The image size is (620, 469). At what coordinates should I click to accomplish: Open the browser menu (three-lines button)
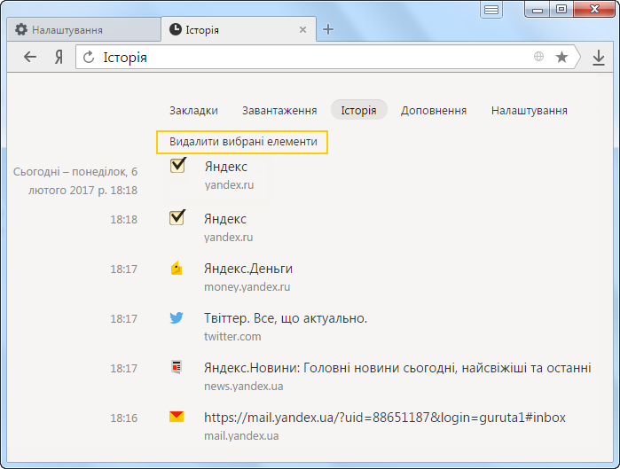click(x=491, y=10)
